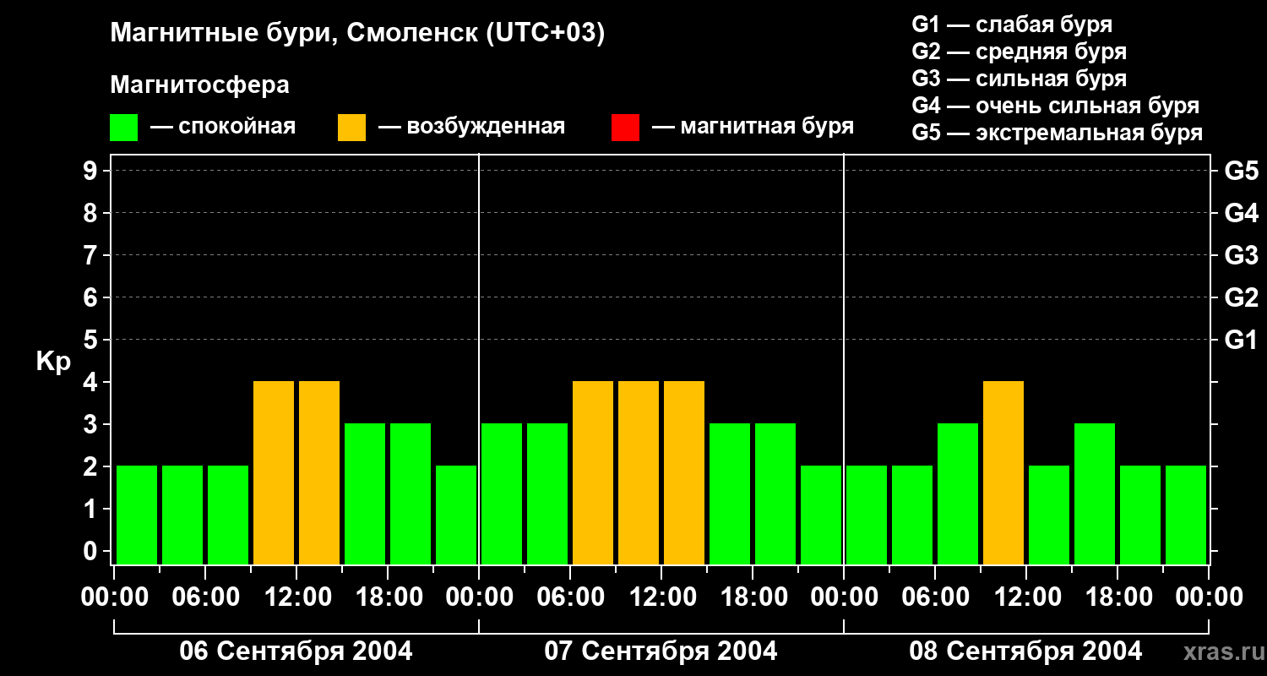Image resolution: width=1267 pixels, height=676 pixels.
Task: Click the green 'спокойная' legend swatch
Action: (123, 128)
